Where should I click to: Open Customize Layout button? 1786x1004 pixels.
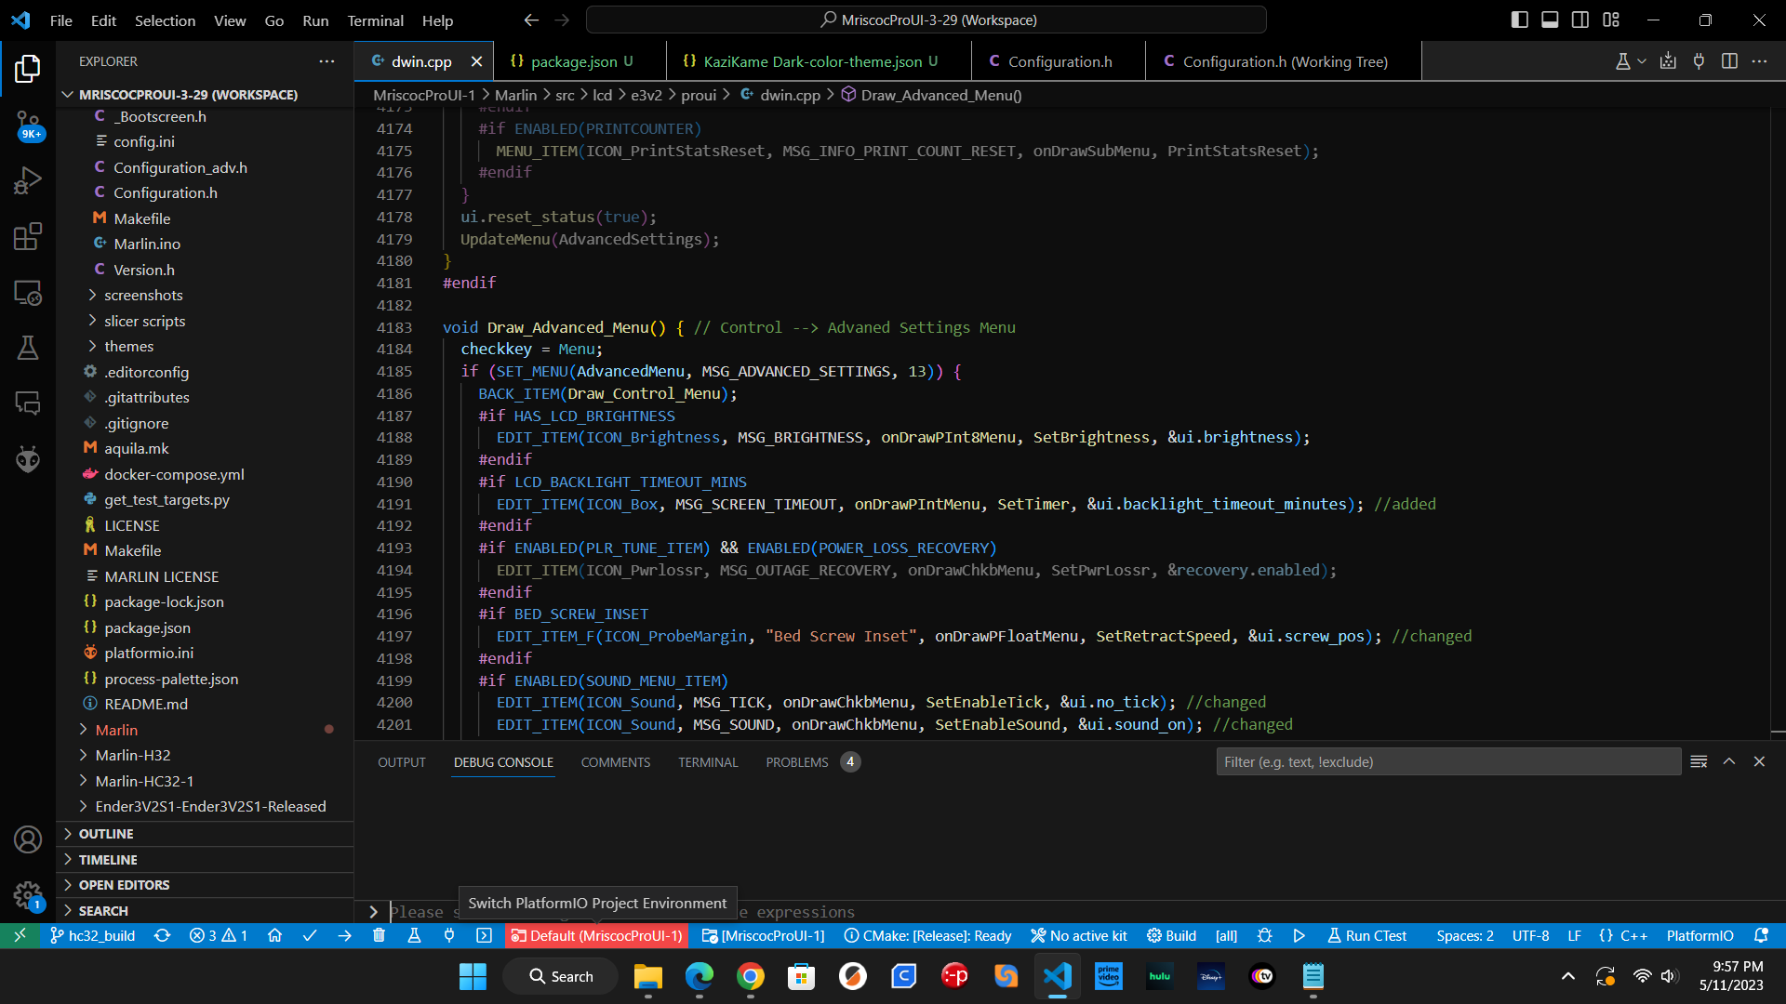click(x=1611, y=20)
